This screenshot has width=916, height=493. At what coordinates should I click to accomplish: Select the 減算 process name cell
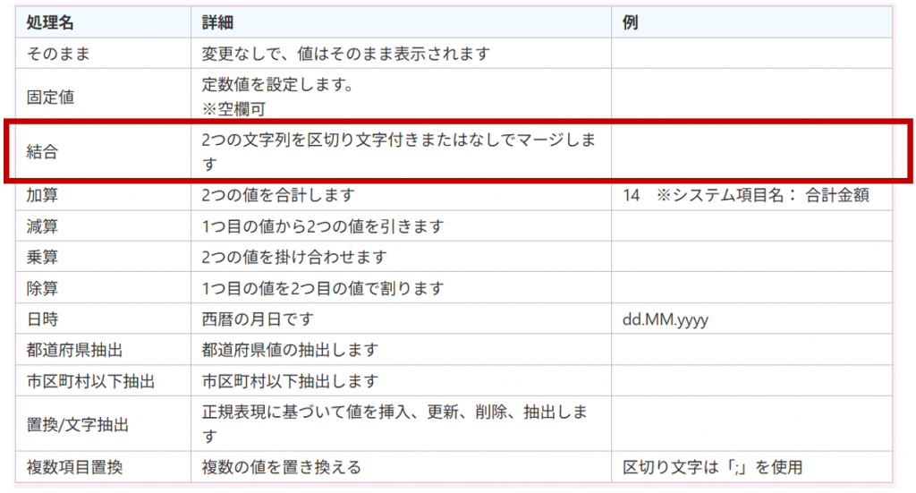[103, 225]
